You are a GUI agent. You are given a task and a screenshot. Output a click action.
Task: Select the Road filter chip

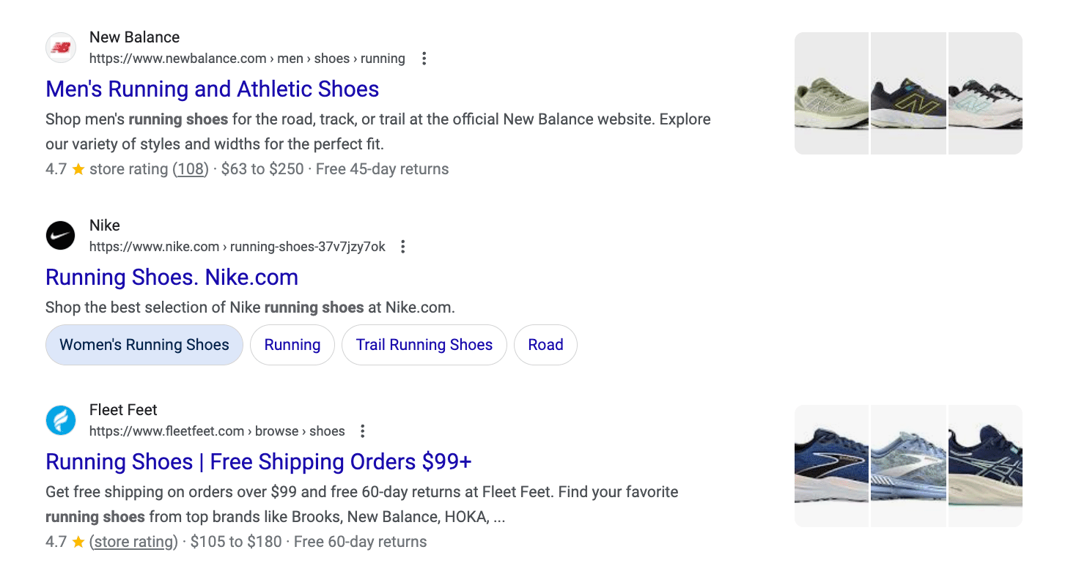point(545,344)
